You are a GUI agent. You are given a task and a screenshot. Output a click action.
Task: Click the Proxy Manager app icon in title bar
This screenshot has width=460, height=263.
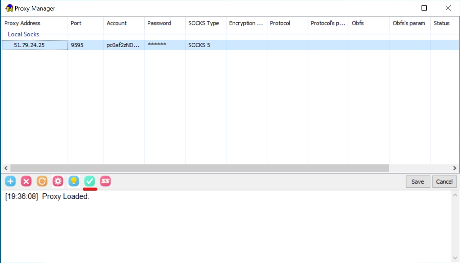9,8
